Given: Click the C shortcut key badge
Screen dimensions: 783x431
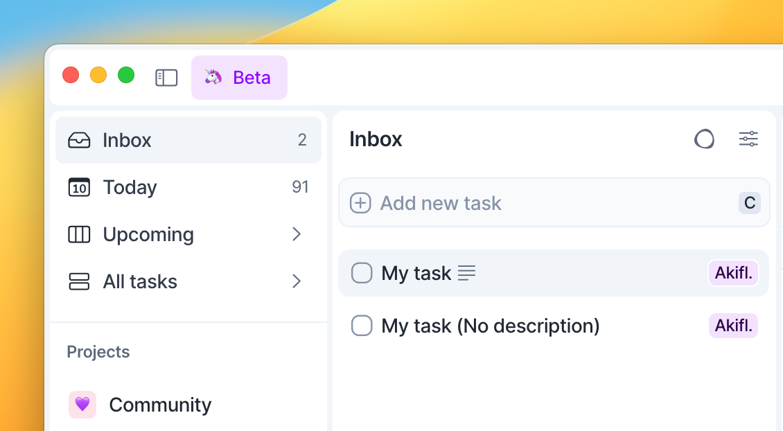Looking at the screenshot, I should 750,203.
